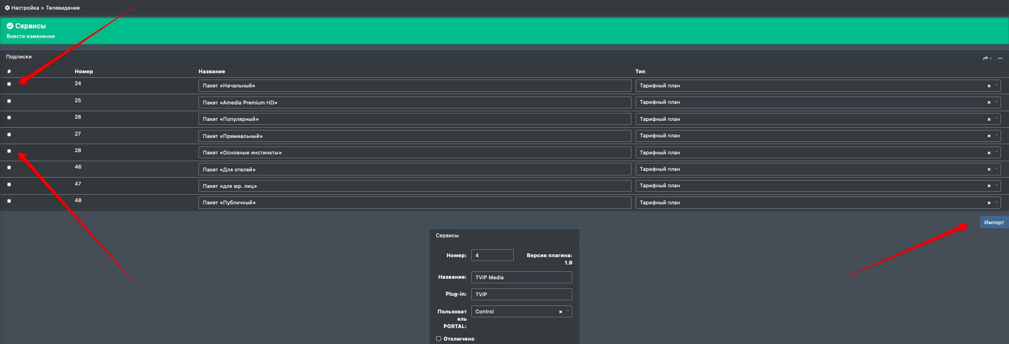1009x344 pixels.
Task: Enable the Отключено checkbox
Action: pyautogui.click(x=438, y=339)
